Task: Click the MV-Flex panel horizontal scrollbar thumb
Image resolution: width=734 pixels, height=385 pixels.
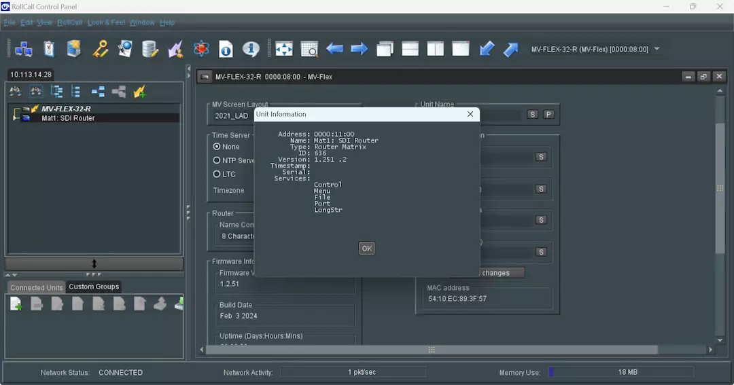Action: pyautogui.click(x=432, y=350)
